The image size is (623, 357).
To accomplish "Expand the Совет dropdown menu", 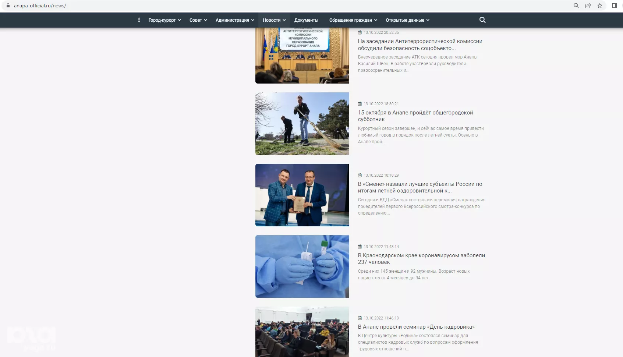I will point(198,20).
